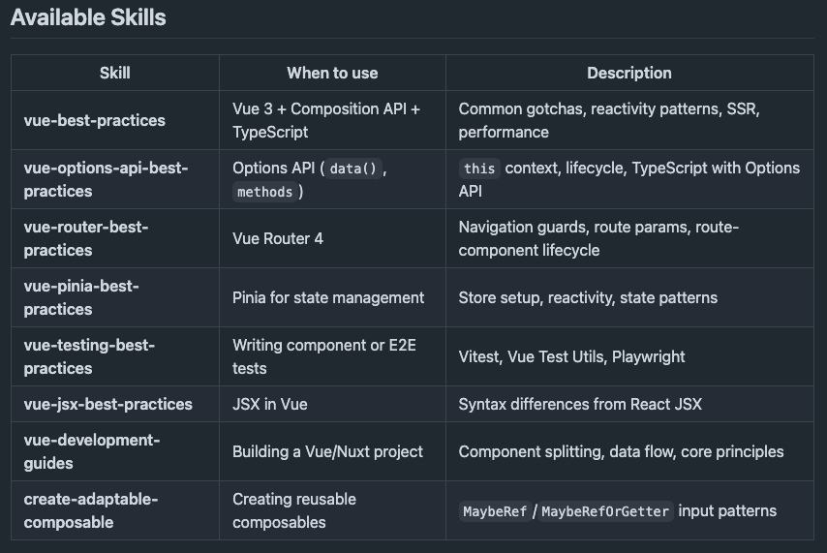Screen dimensions: 827x553
Task: Open the vue-jsx-best-practices skill
Action: tap(108, 404)
